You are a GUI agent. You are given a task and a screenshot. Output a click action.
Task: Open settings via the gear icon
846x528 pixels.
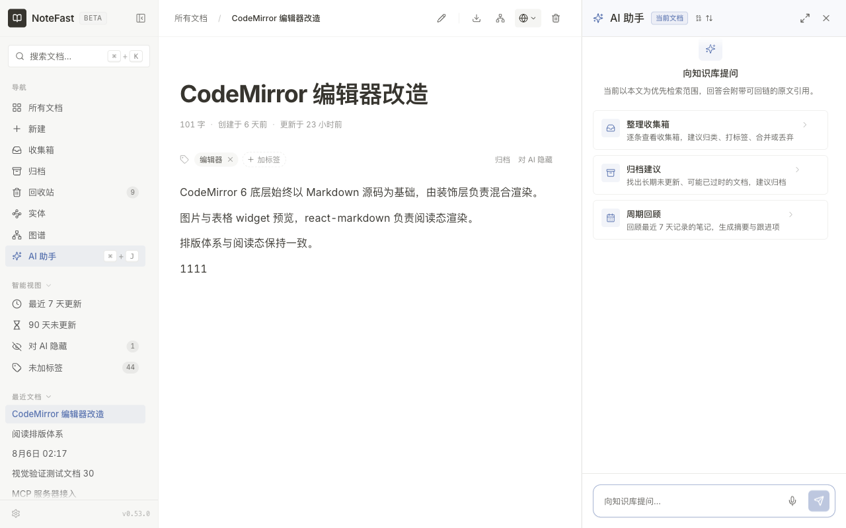click(16, 513)
